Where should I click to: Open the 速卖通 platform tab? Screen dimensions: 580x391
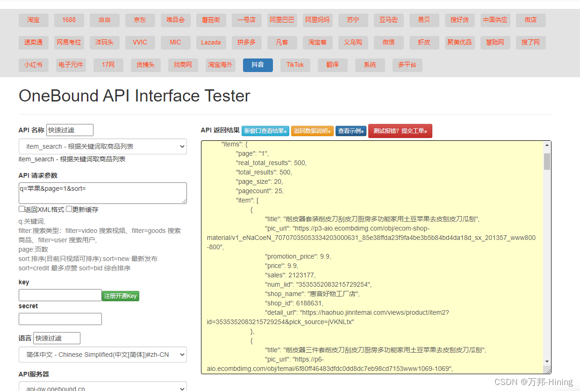pos(33,43)
